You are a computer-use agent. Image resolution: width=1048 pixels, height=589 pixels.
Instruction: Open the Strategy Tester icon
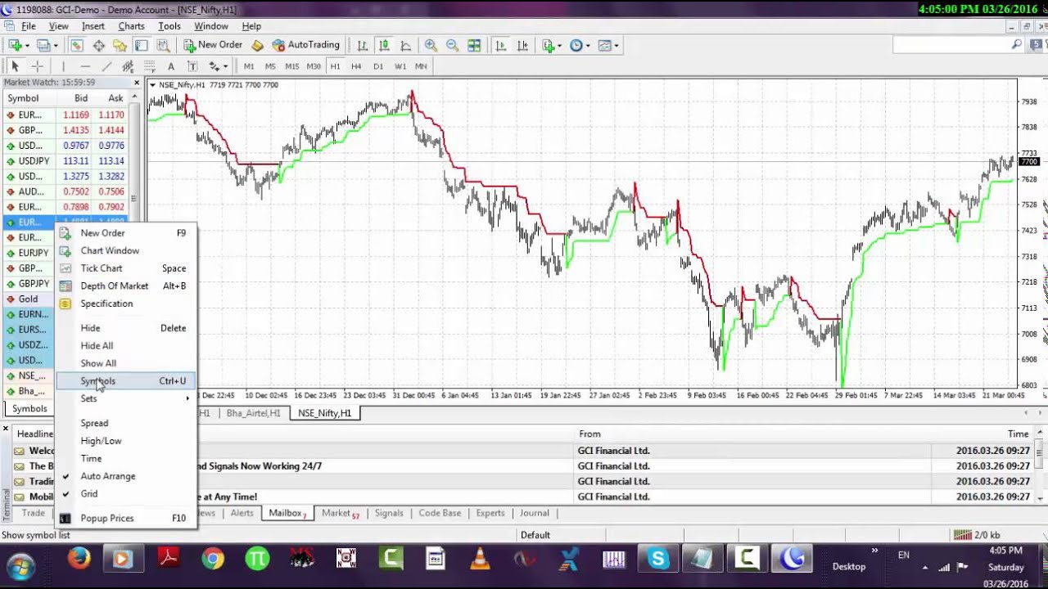click(x=163, y=46)
